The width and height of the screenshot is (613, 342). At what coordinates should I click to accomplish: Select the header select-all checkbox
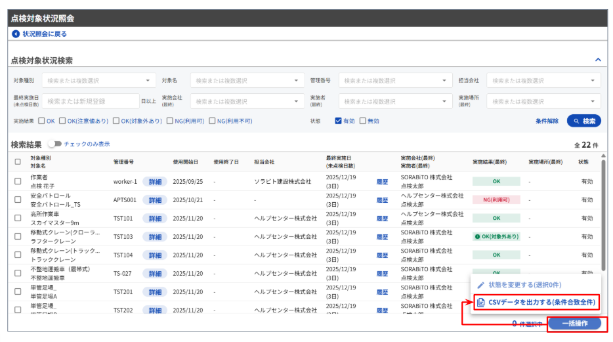[18, 161]
